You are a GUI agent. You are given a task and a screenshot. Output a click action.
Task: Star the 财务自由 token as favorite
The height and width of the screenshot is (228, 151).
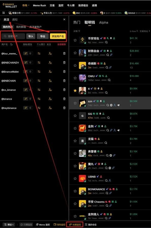[x=75, y=53]
